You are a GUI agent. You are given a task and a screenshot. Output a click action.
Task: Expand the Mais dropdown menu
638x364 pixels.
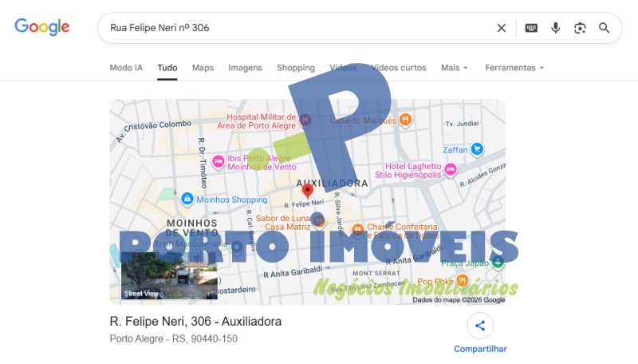tap(455, 68)
